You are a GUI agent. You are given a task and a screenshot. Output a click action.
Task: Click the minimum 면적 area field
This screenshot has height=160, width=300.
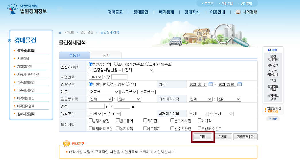[97, 106]
